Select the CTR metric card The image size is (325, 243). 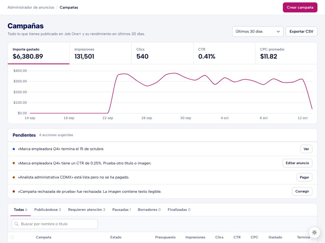pyautogui.click(x=224, y=53)
